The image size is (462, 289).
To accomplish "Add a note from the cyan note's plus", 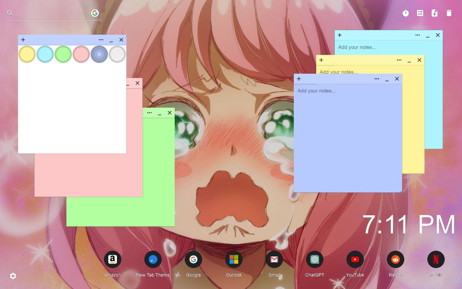I will tap(340, 35).
